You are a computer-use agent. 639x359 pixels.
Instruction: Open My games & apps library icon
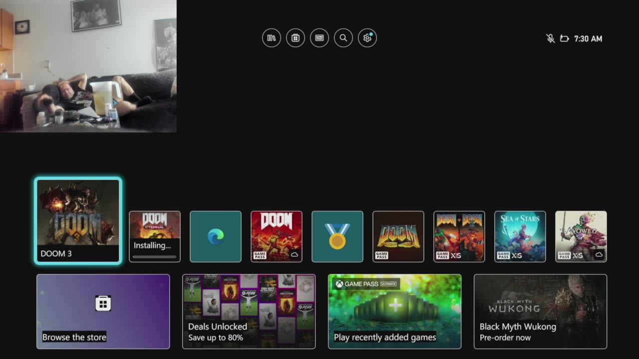(272, 38)
